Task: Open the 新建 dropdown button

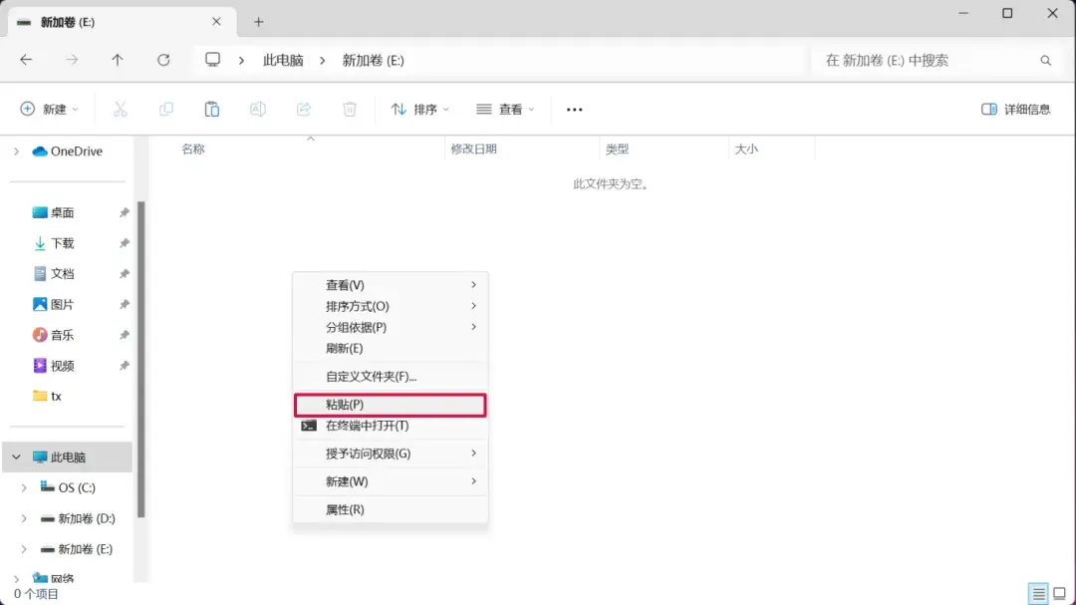Action: (x=50, y=110)
